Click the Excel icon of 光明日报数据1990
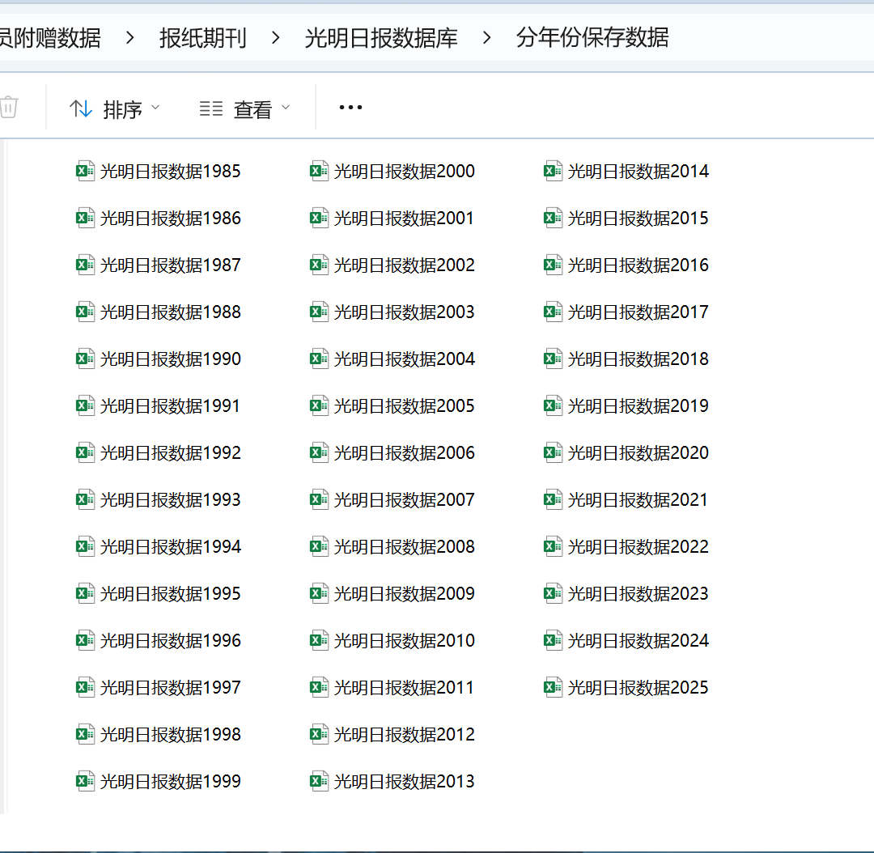The width and height of the screenshot is (874, 853). (85, 359)
